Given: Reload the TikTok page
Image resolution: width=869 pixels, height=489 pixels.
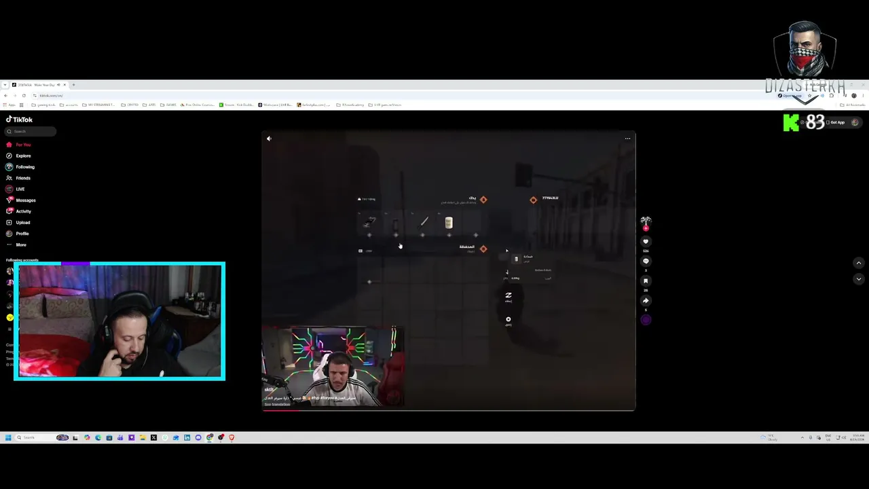Looking at the screenshot, I should (24, 96).
